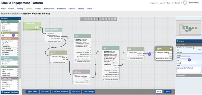202x95 pixels.
Task: Click the workflow minimap thumbnail
Action: pos(188,28)
